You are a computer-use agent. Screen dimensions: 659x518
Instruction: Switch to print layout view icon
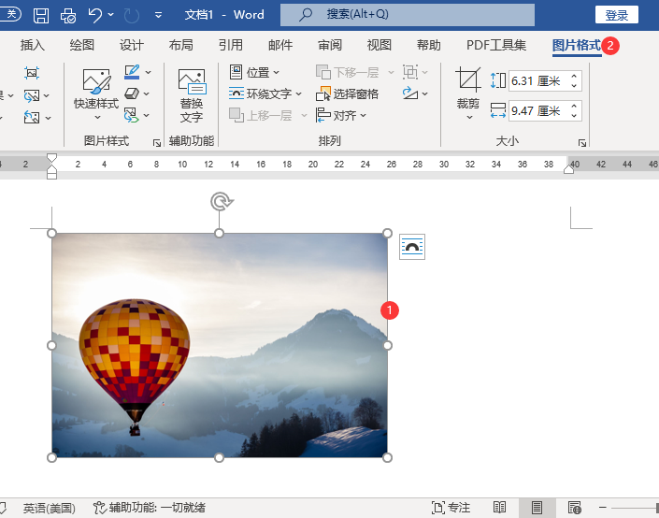click(537, 508)
